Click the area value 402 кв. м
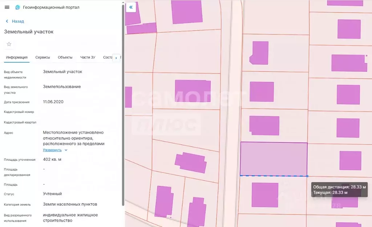 (52, 159)
